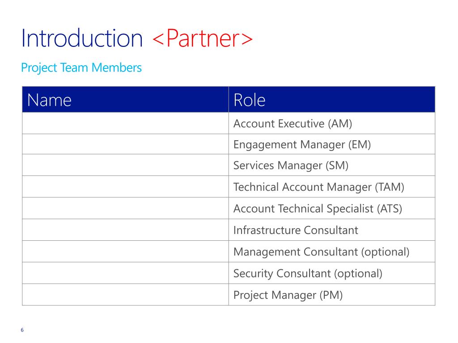Click the Project Team Members subtitle
Image resolution: width=458 pixels, height=343 pixels.
pos(81,68)
